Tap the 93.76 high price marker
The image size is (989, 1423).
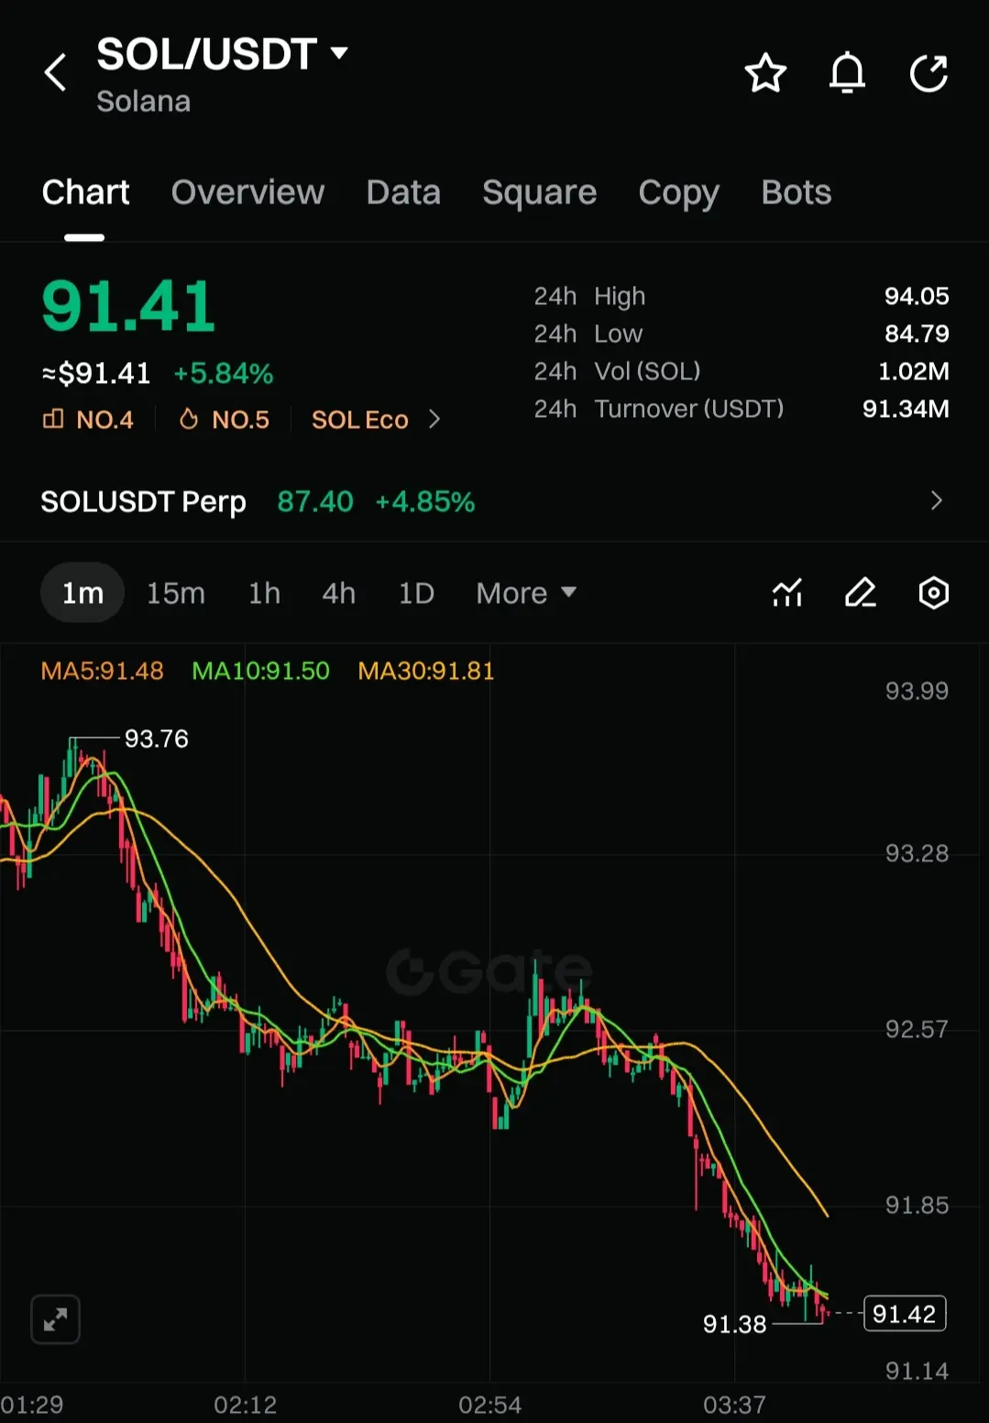pos(157,739)
